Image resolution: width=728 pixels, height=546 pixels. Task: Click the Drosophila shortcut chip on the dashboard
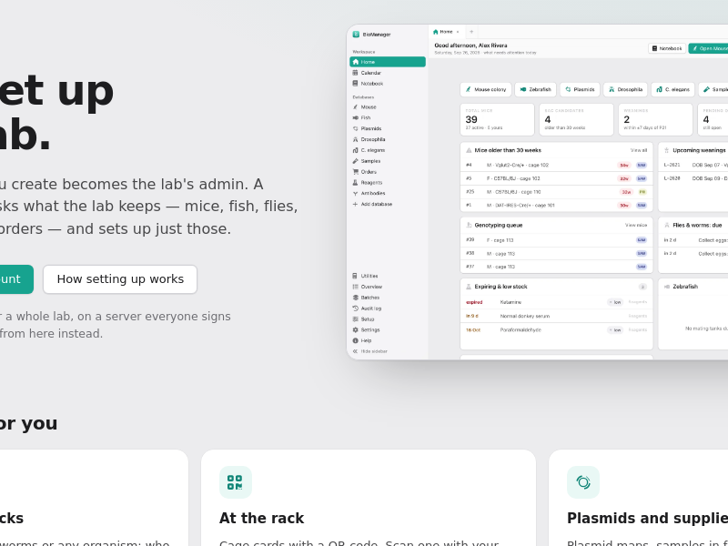click(625, 89)
